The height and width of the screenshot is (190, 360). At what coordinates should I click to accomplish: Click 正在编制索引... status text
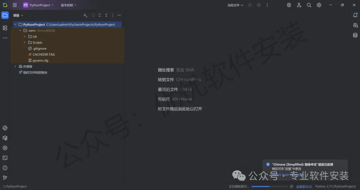(x=239, y=186)
